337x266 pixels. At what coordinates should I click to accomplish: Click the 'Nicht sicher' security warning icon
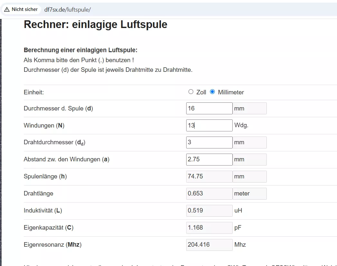(x=7, y=9)
